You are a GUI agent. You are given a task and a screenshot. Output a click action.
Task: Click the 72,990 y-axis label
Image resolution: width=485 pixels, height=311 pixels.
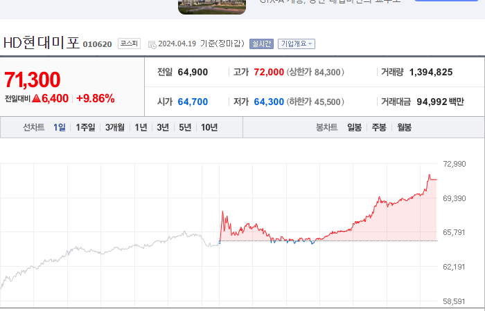coord(455,164)
